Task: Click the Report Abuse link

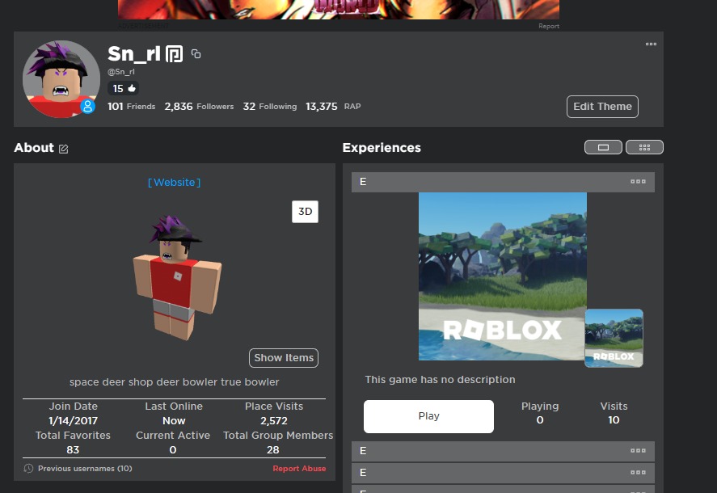Action: point(299,469)
